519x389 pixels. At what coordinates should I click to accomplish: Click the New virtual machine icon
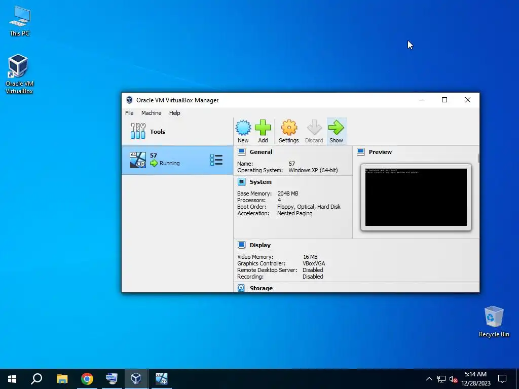pos(243,128)
